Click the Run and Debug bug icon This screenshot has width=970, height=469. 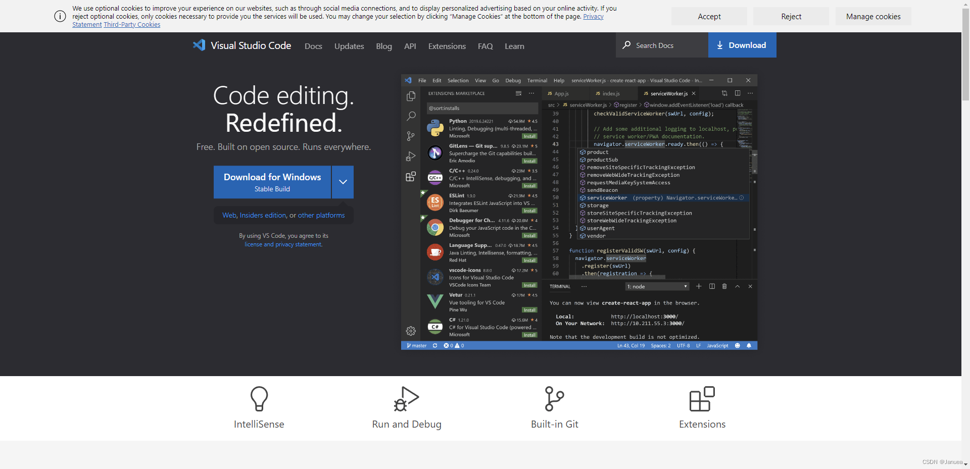[x=407, y=399]
